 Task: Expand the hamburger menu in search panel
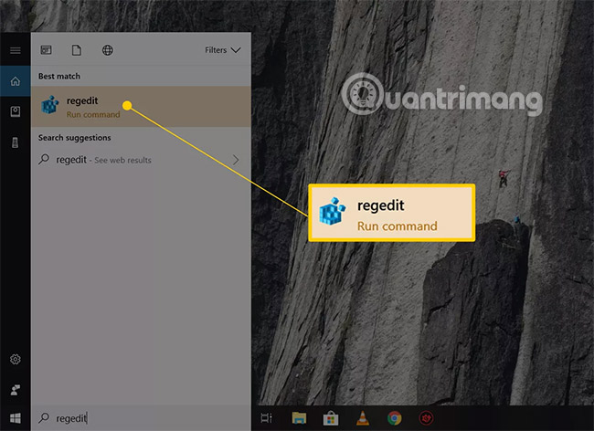click(x=15, y=50)
